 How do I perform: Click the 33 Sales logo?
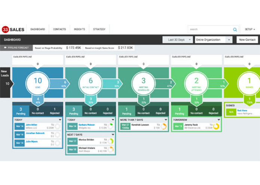click(x=13, y=29)
